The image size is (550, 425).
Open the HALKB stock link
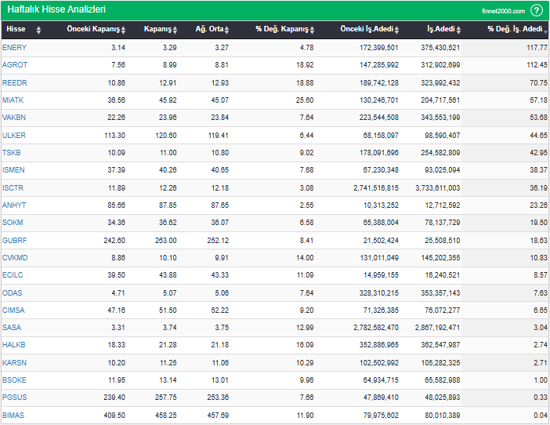click(13, 345)
